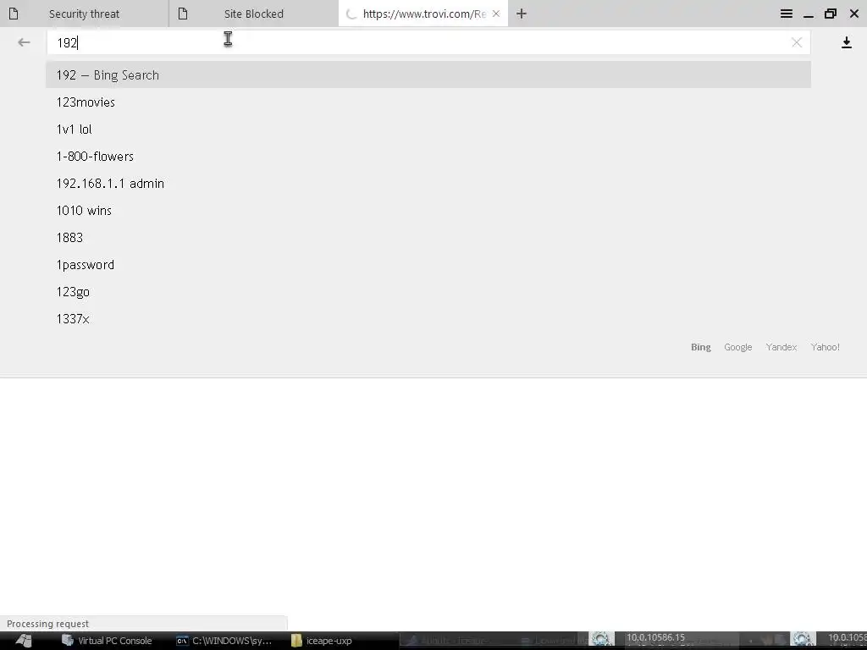
Task: Switch to the Security threat tab
Action: click(84, 14)
